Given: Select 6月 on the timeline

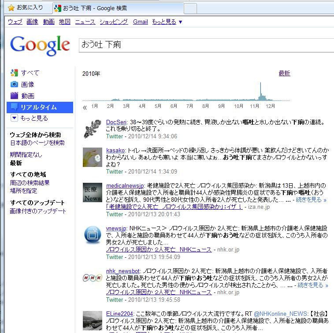Looking at the screenshot, I should pos(174,106).
